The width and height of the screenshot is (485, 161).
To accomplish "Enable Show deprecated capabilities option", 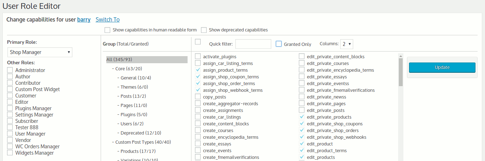I will [204, 30].
